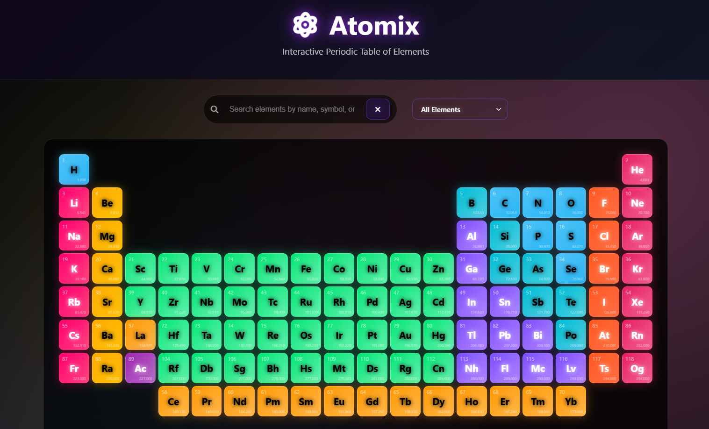Click the Cerium (Ce) lanthanide tile
The width and height of the screenshot is (709, 429).
173,401
